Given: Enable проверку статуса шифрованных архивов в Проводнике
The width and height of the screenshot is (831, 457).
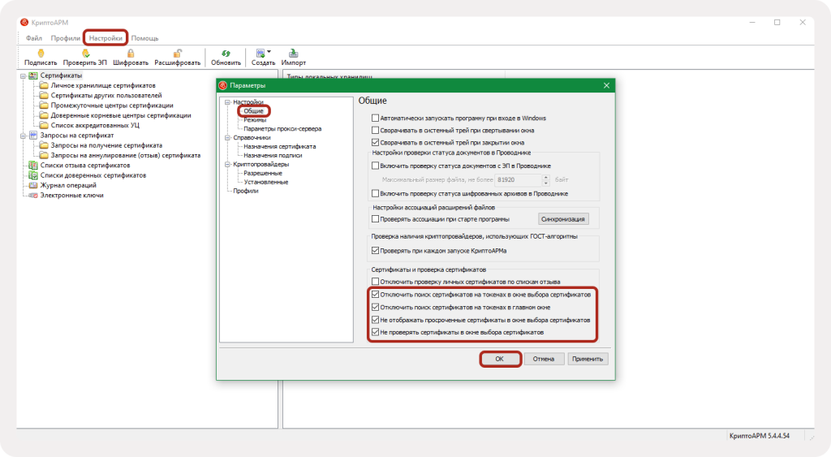Looking at the screenshot, I should pos(375,193).
